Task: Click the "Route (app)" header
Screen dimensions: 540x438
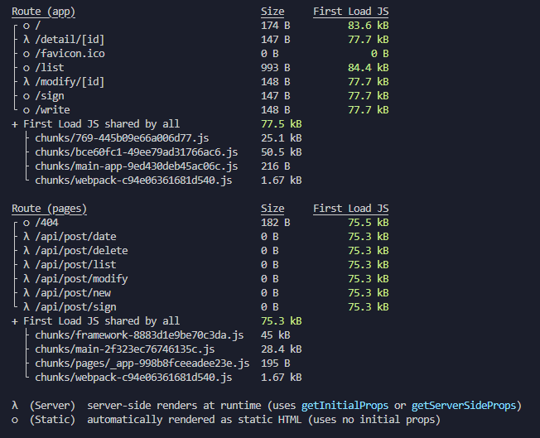Action: (x=43, y=12)
